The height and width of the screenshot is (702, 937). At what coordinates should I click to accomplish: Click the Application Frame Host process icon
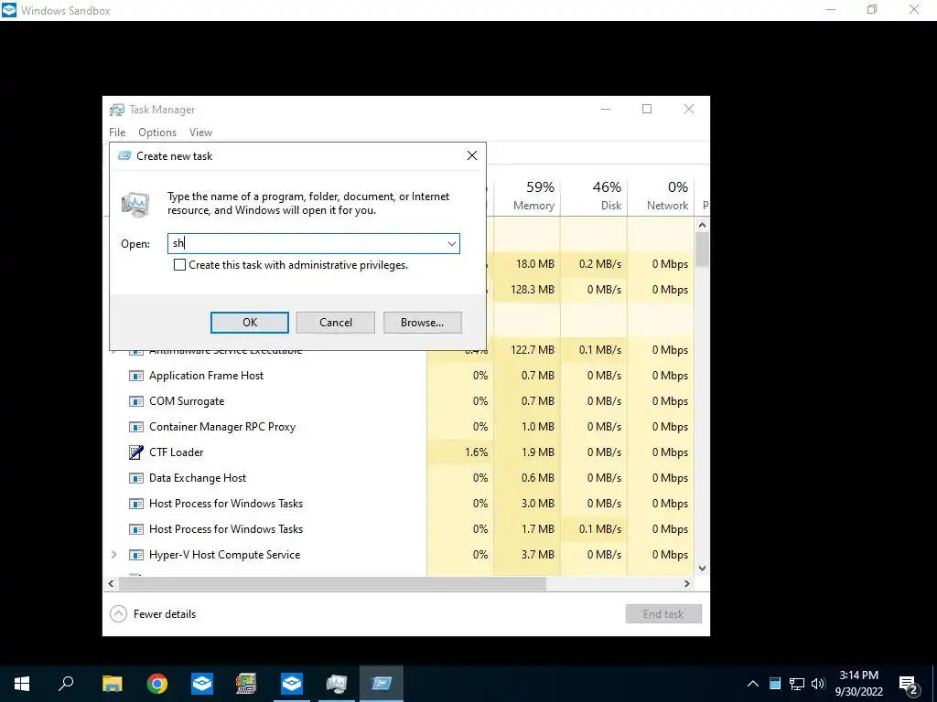(136, 376)
